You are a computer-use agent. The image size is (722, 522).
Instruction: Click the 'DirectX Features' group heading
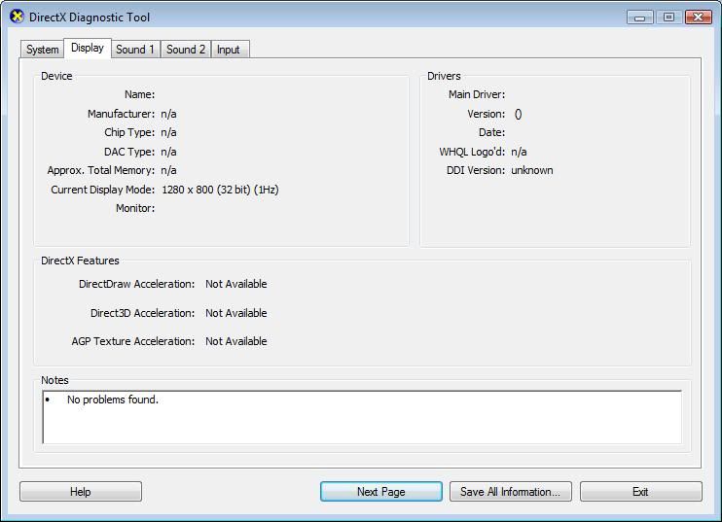(x=80, y=261)
